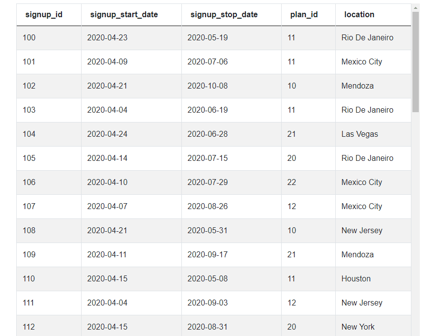Click the New York location cell

click(357, 327)
